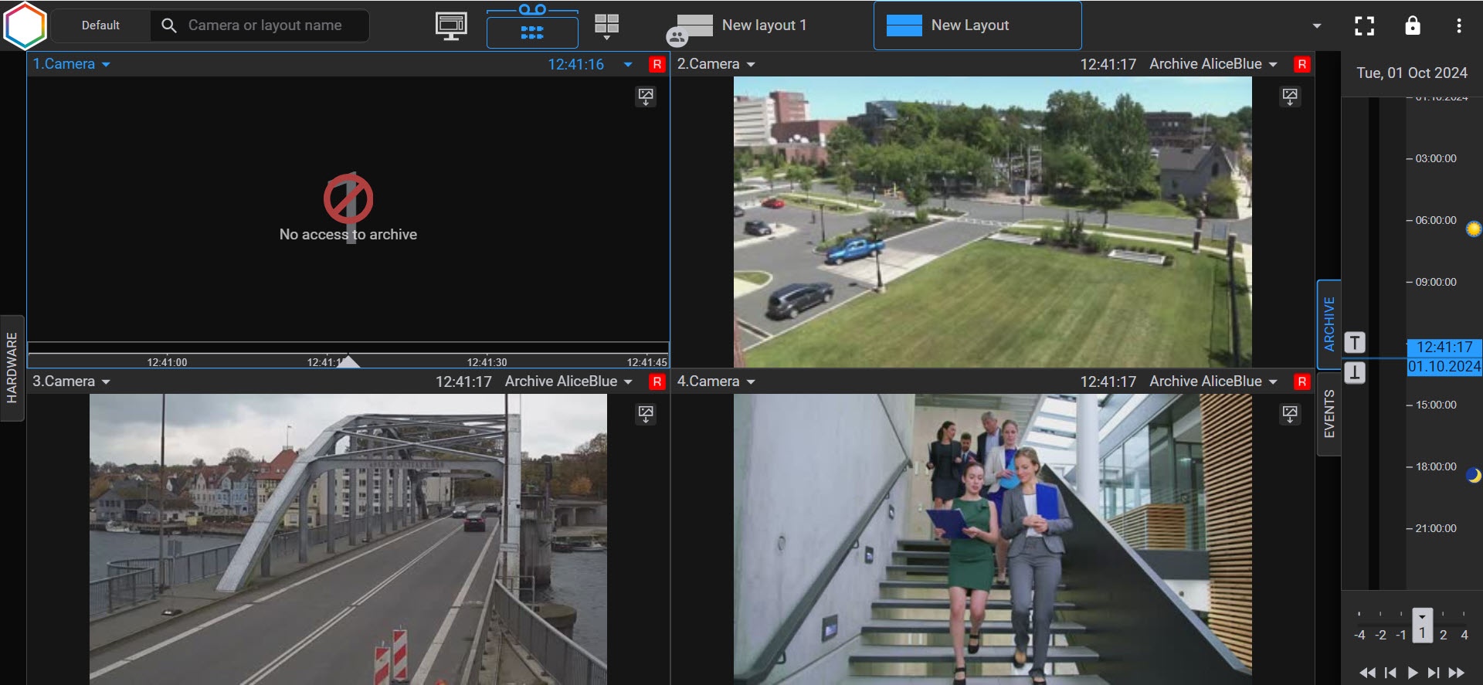Viewport: 1483px width, 685px height.
Task: Export frame from camera 2 tile
Action: click(x=1290, y=97)
